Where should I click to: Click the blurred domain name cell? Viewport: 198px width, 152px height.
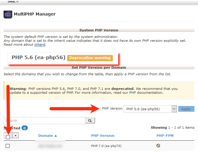pos(50,146)
